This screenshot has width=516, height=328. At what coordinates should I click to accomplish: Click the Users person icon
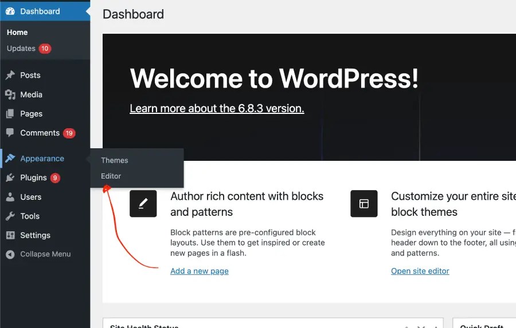[x=10, y=197]
